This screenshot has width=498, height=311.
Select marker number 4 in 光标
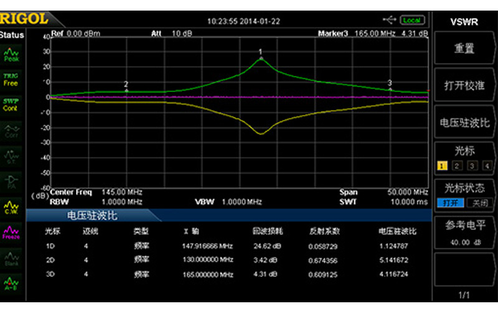tap(486, 165)
